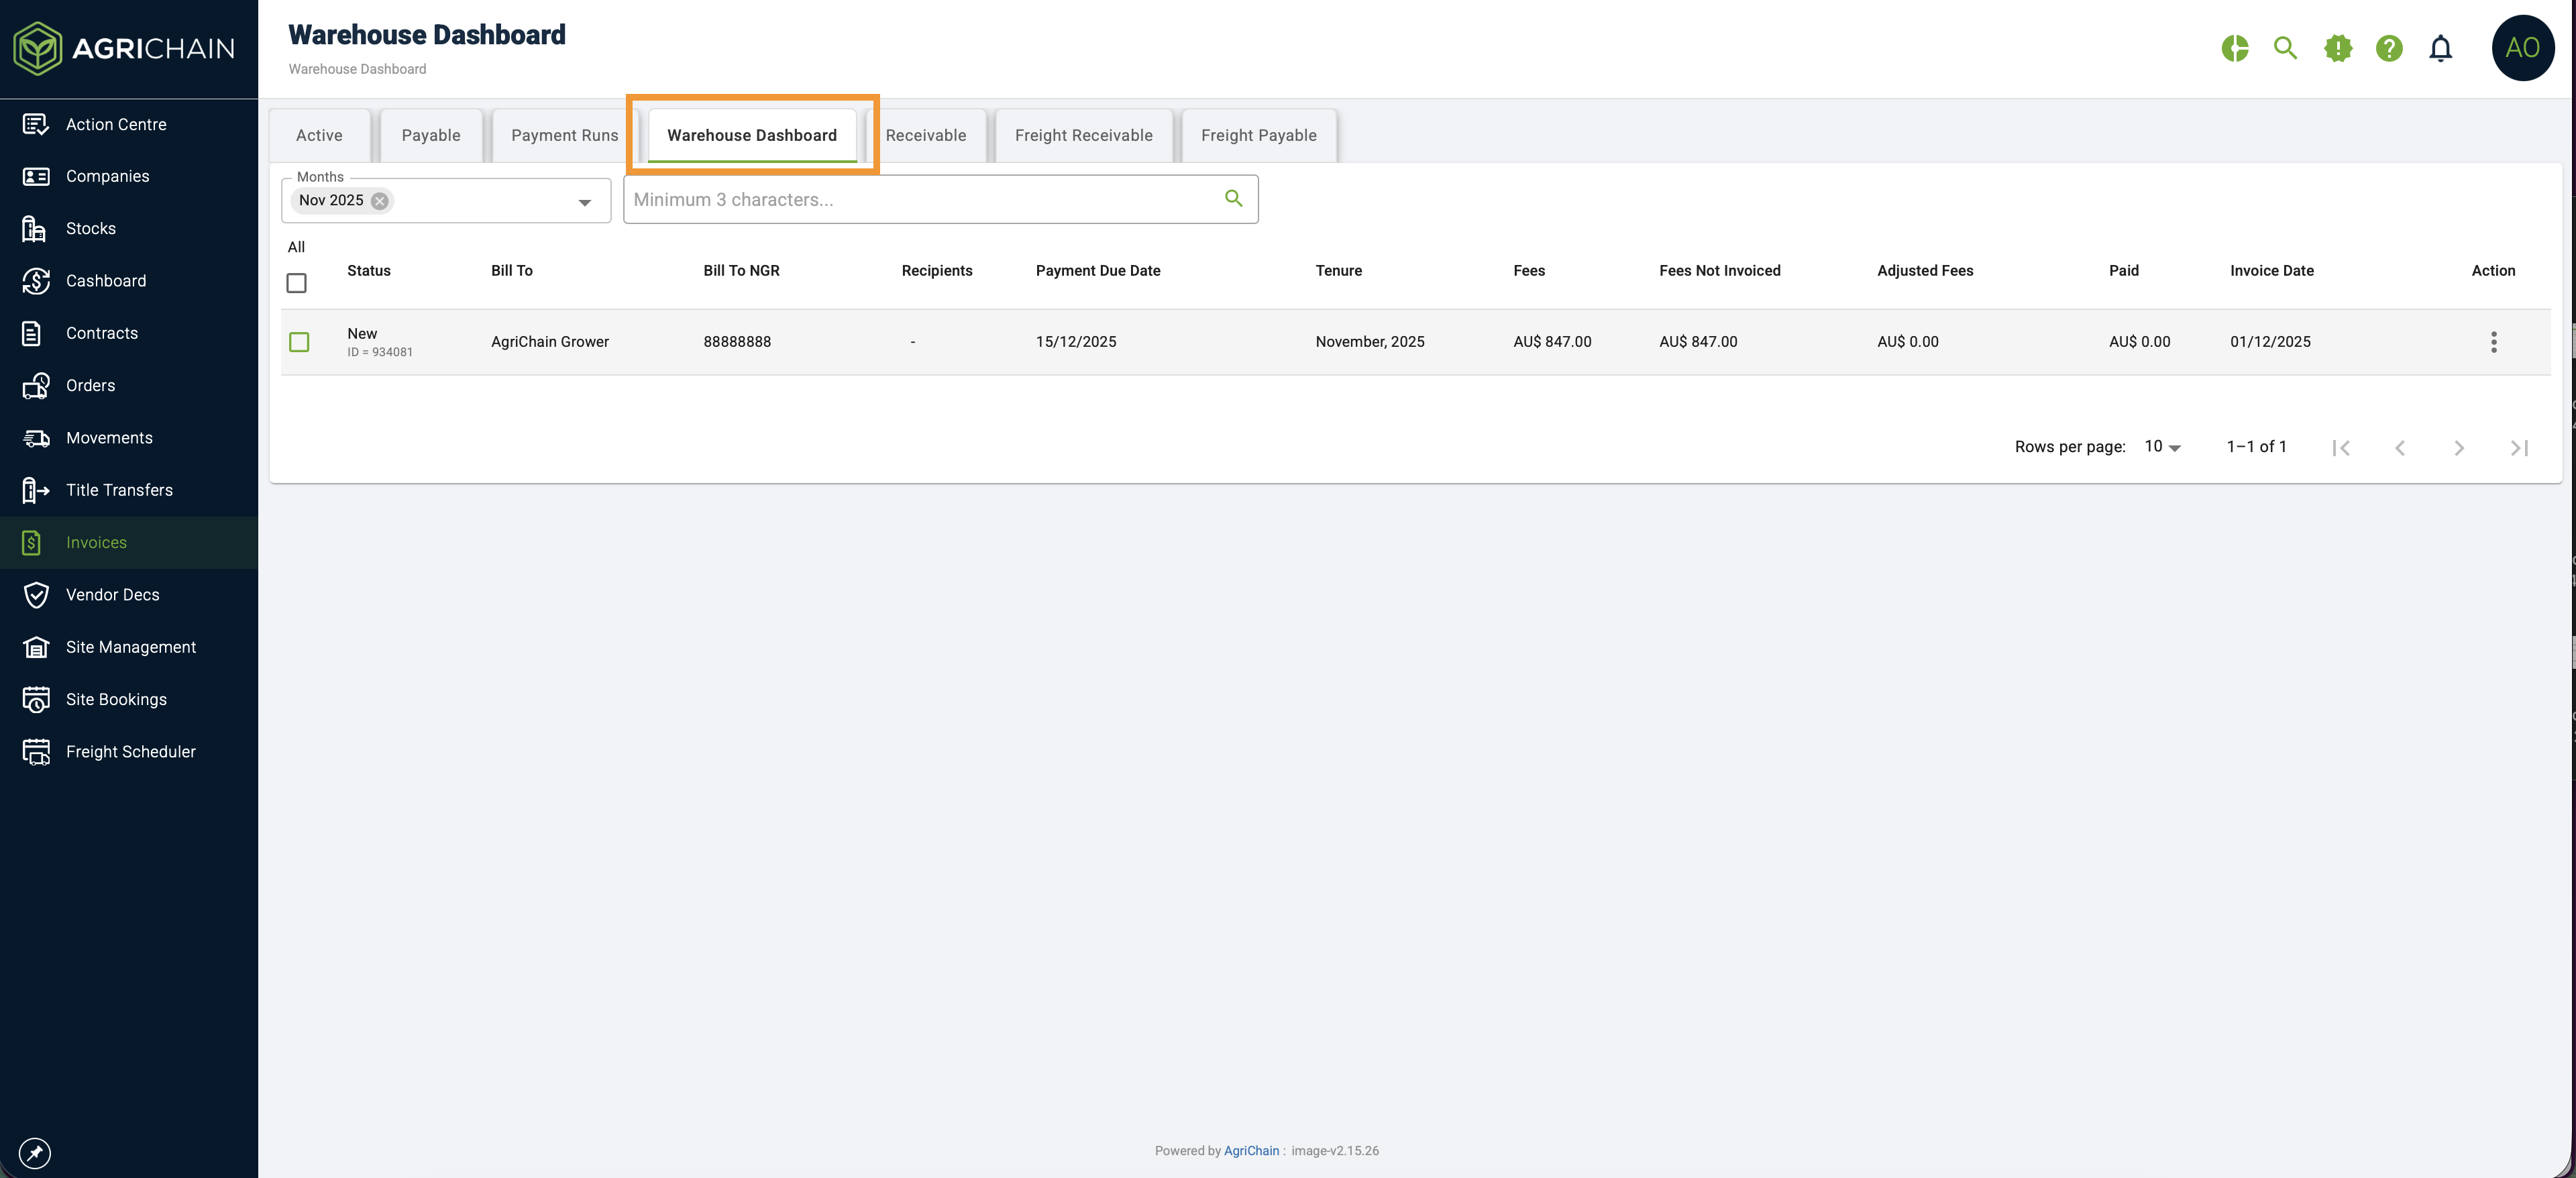Open the pie chart reports icon
The width and height of the screenshot is (2576, 1178).
[2235, 48]
